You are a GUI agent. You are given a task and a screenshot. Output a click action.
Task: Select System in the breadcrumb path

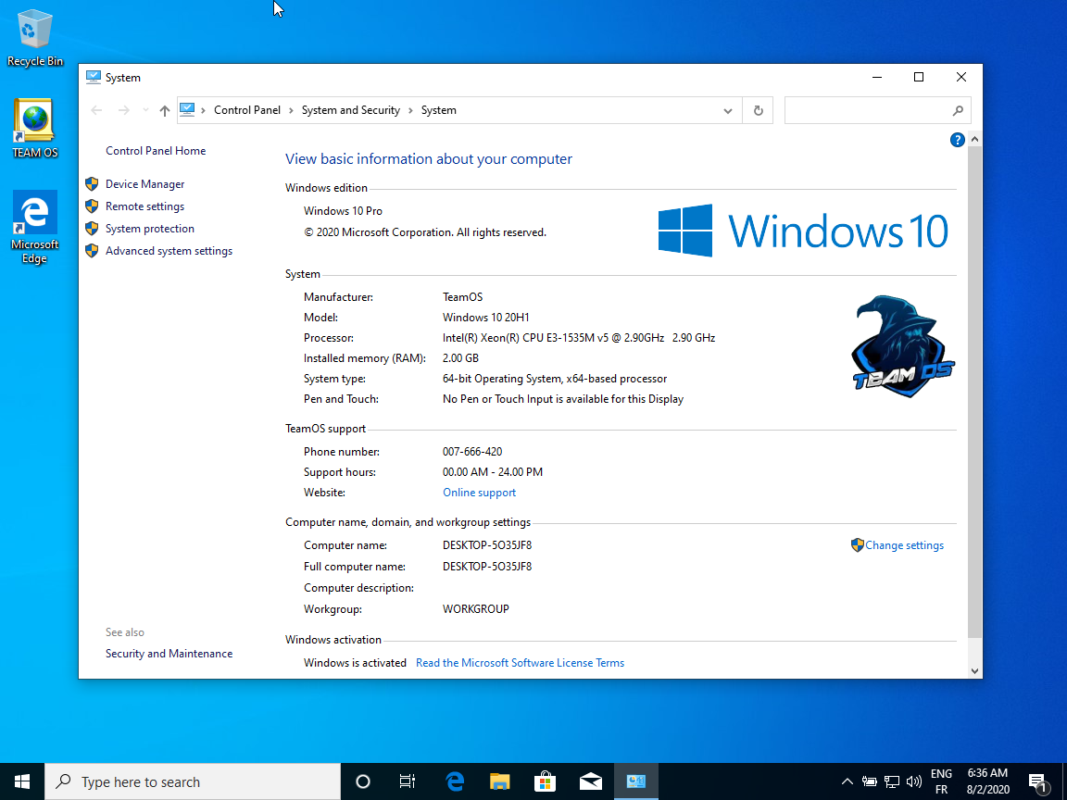point(438,110)
